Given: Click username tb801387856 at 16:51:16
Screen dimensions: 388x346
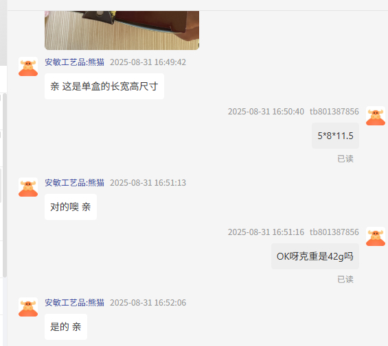Looking at the screenshot, I should click(334, 232).
